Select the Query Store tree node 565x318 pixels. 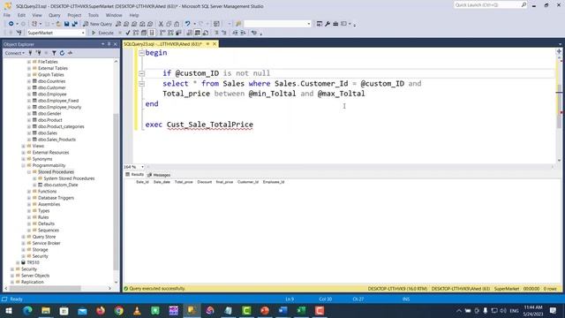tap(44, 237)
